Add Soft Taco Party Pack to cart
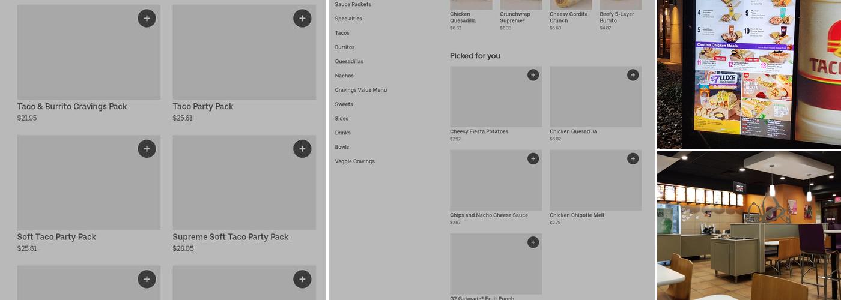This screenshot has width=841, height=300. pos(147,149)
